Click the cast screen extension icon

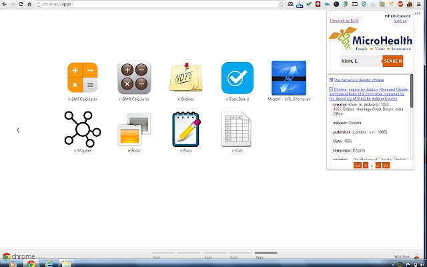354,4
